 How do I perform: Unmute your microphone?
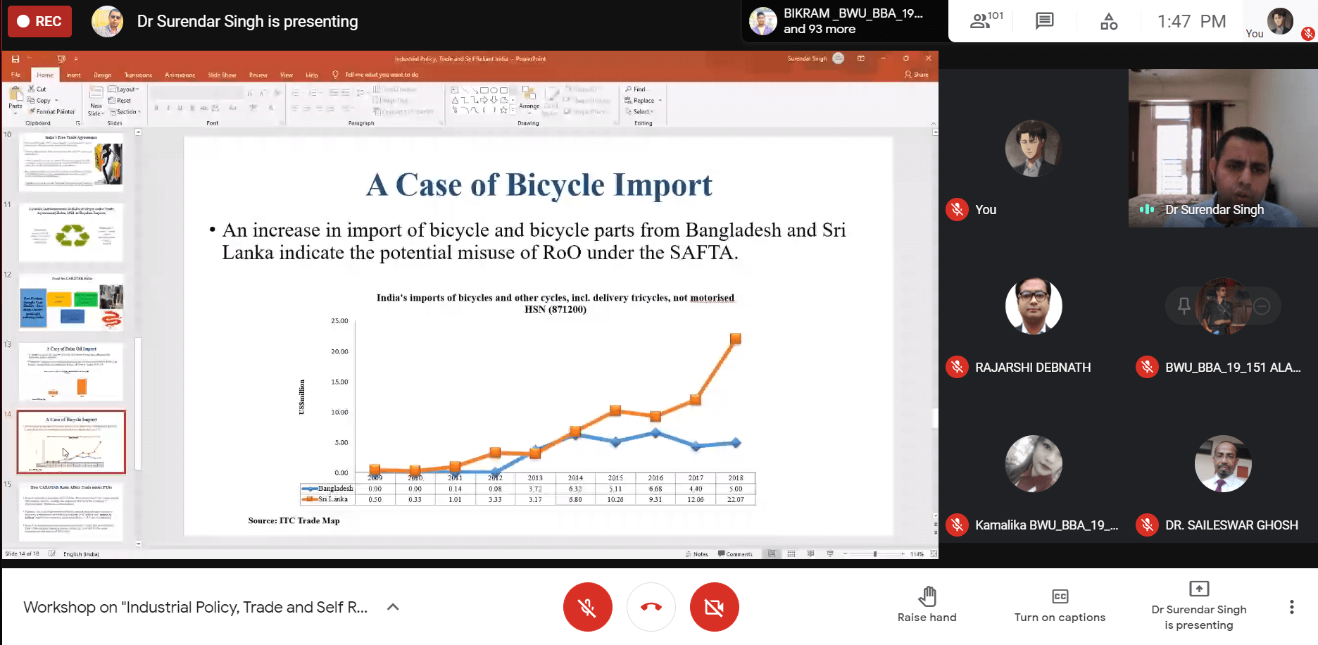(587, 607)
